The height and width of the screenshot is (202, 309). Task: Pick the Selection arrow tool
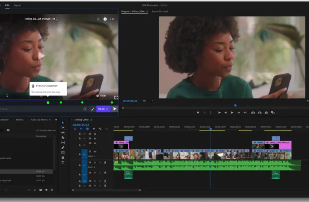pyautogui.click(x=63, y=123)
